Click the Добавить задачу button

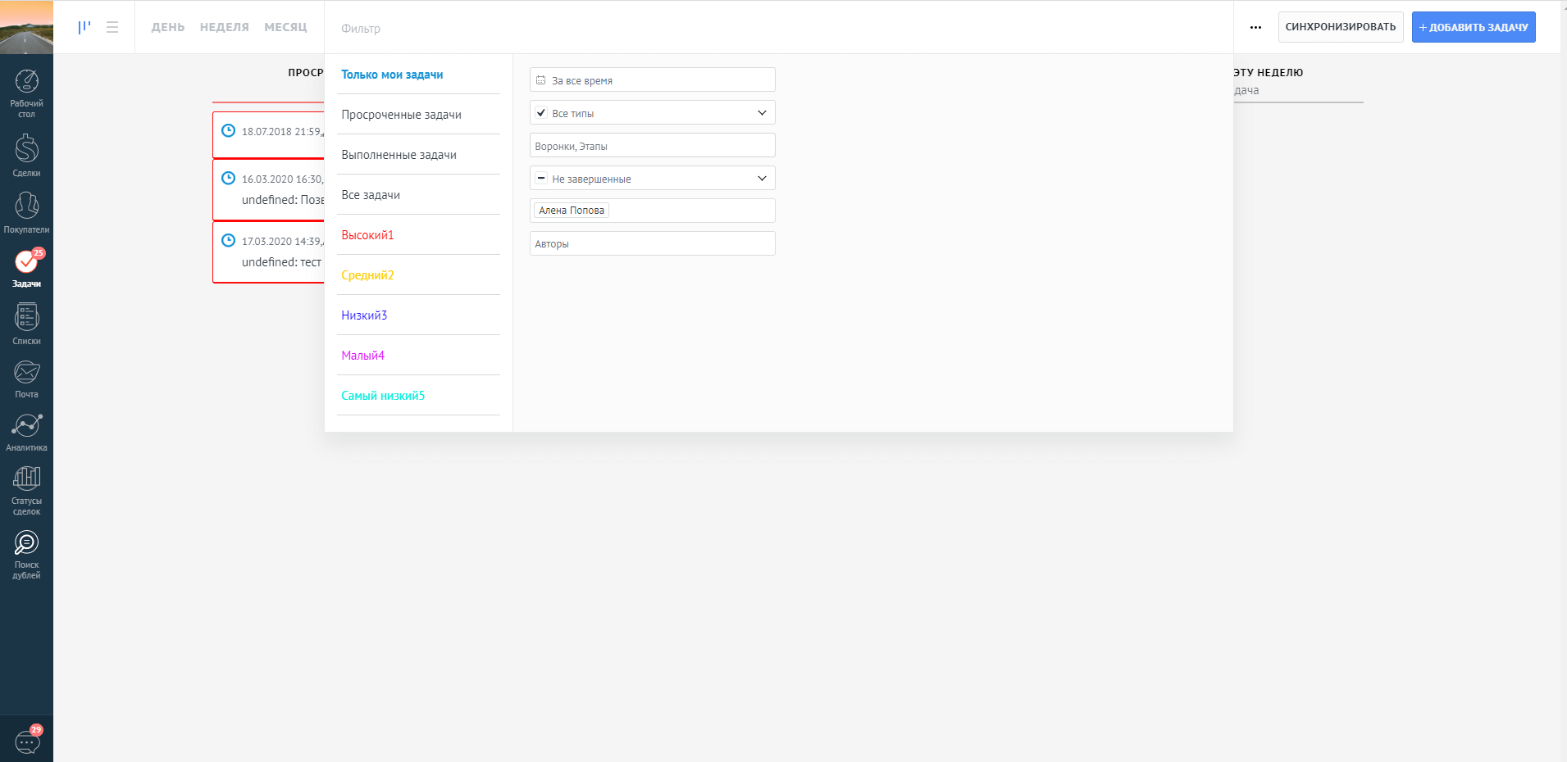[1473, 27]
